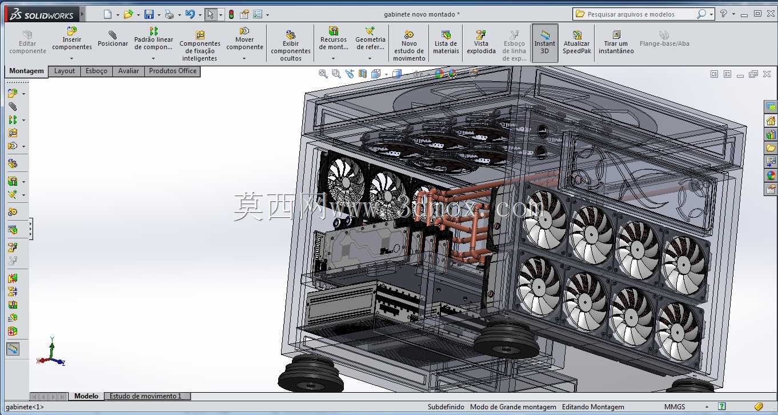Screen dimensions: 778x415
Task: Click Atualizar SpeedPak
Action: 576,42
